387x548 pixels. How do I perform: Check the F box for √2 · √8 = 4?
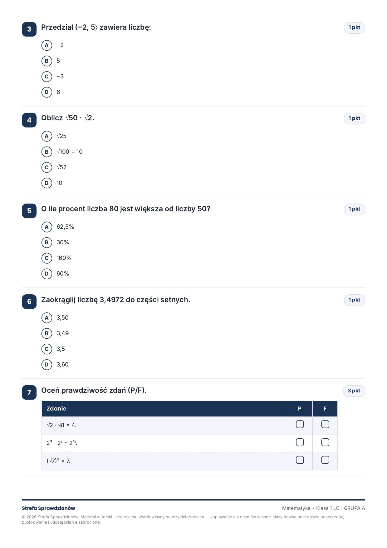pos(325,424)
